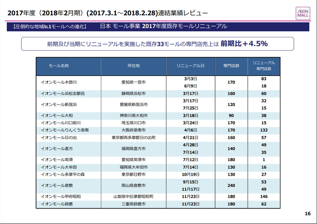This screenshot has width=317, height=224.
Task: Select the 岡山県倉敷市 location cell
Action: point(134,186)
